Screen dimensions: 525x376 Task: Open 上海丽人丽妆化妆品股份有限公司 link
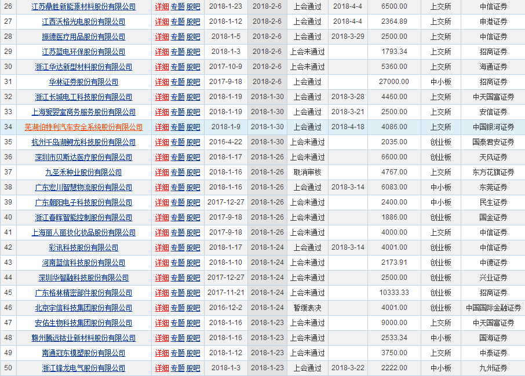pos(83,233)
